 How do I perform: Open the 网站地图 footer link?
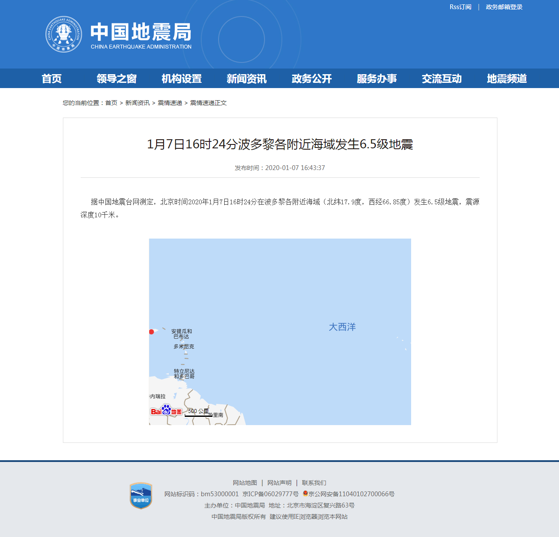coord(245,483)
